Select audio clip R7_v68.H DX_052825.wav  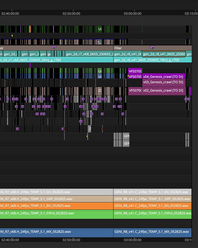tap(57, 192)
